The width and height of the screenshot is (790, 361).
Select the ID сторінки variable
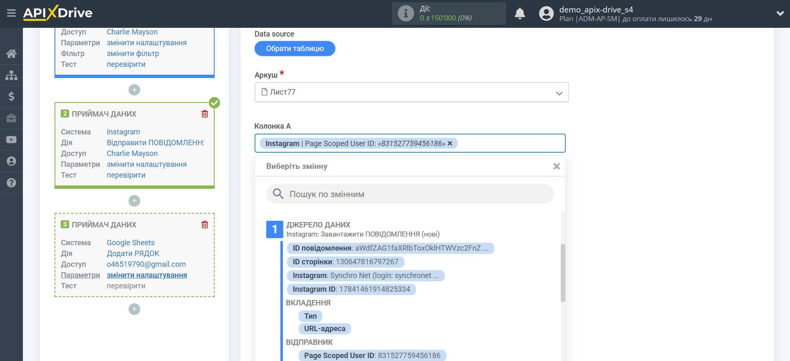point(345,262)
